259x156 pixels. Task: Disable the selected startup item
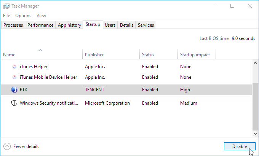(x=240, y=146)
